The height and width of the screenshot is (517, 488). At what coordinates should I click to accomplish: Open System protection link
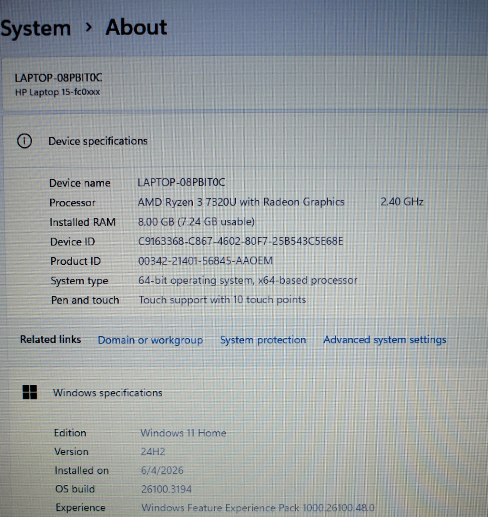(x=263, y=340)
